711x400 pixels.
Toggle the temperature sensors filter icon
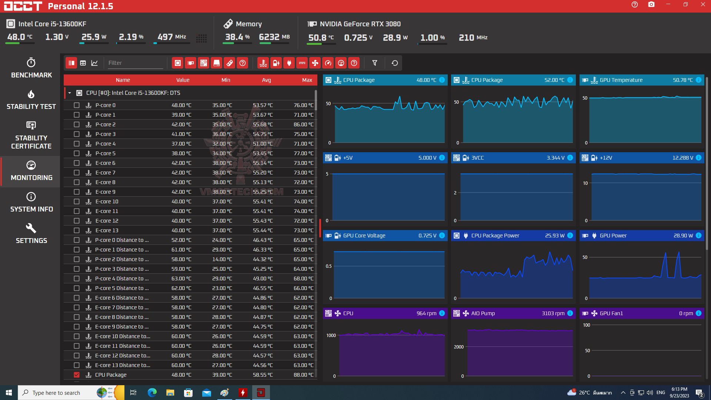(x=263, y=63)
